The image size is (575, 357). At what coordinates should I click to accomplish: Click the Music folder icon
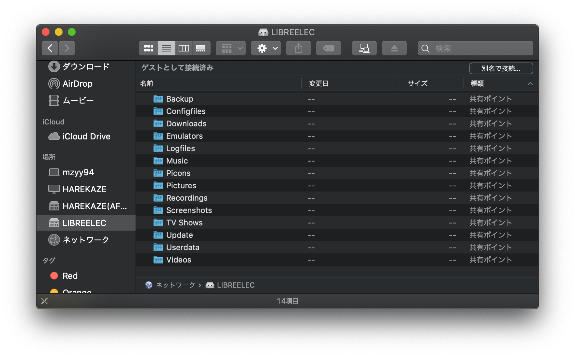coord(158,161)
